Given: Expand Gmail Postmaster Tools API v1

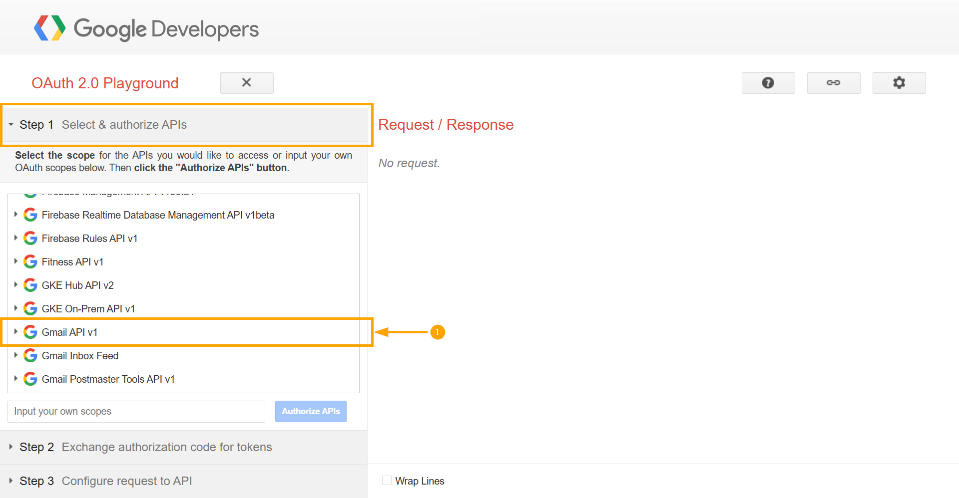Looking at the screenshot, I should pos(15,379).
